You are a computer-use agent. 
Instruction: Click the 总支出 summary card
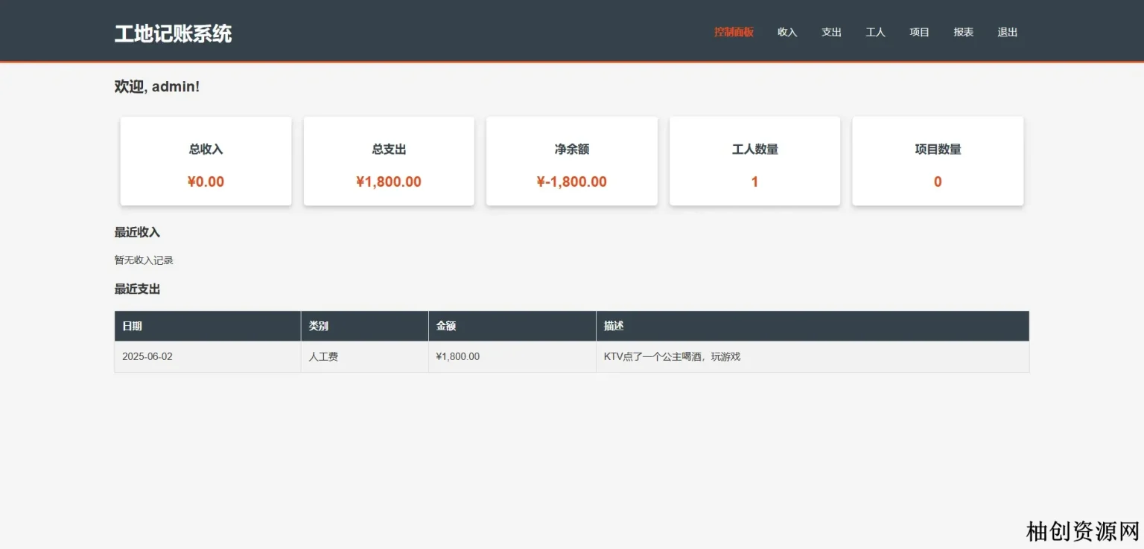[x=389, y=161]
